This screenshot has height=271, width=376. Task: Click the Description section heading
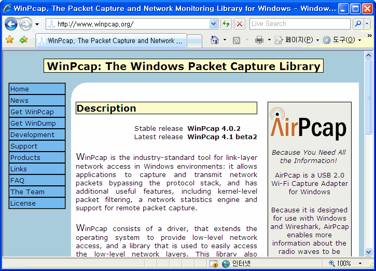[x=166, y=109]
